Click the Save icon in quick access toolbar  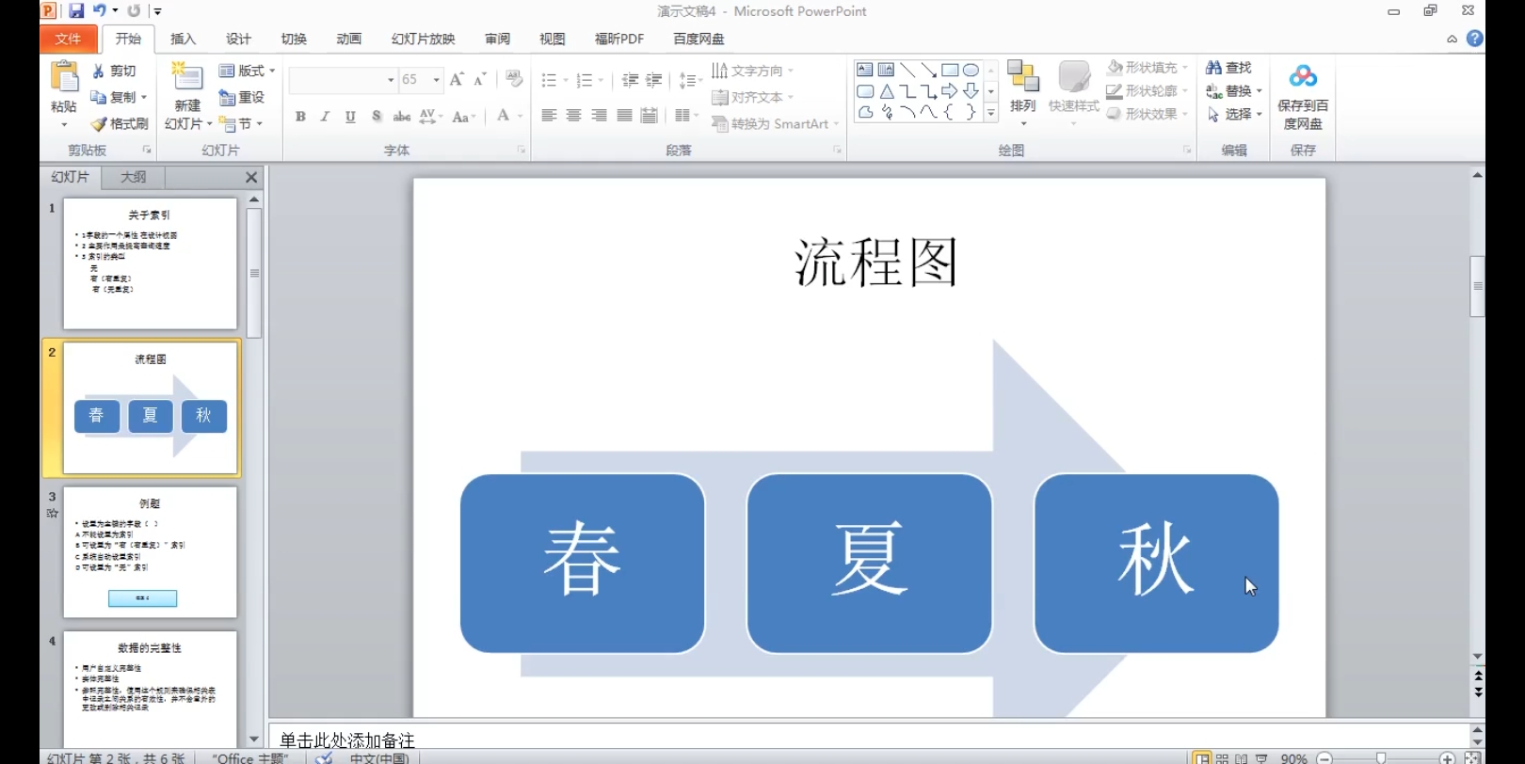(x=76, y=11)
